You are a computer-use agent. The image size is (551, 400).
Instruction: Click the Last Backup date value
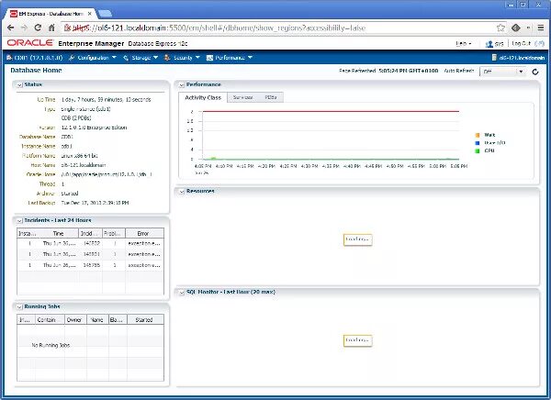tap(95, 203)
